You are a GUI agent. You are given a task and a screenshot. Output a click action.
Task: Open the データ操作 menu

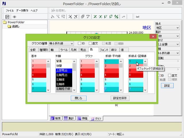pyautogui.click(x=22, y=11)
